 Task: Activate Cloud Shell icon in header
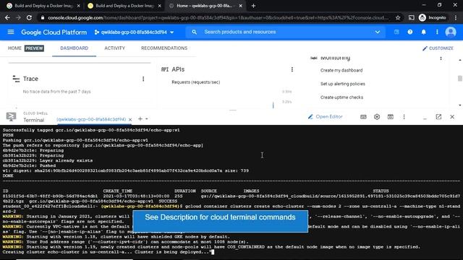pyautogui.click(x=396, y=32)
